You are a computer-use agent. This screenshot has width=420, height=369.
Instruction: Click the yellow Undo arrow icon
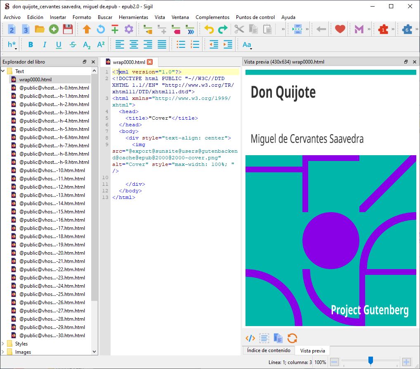coord(209,29)
